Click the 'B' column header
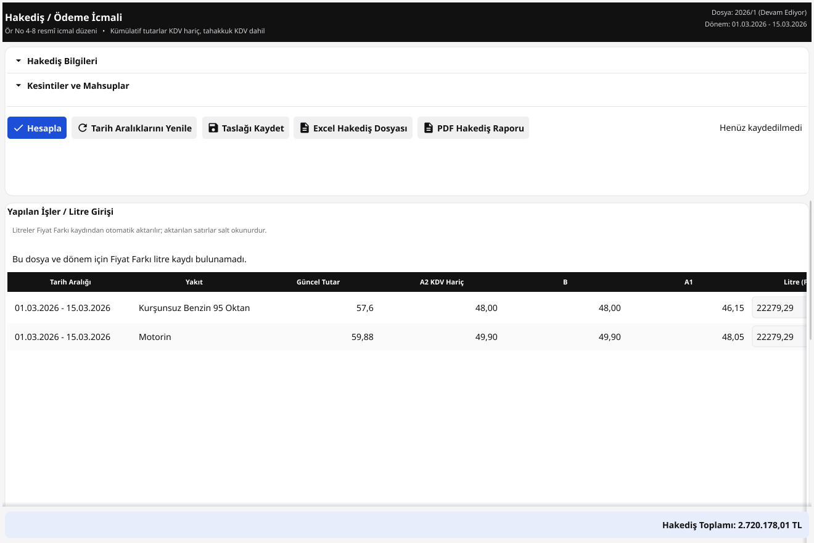This screenshot has width=814, height=543. coord(565,282)
